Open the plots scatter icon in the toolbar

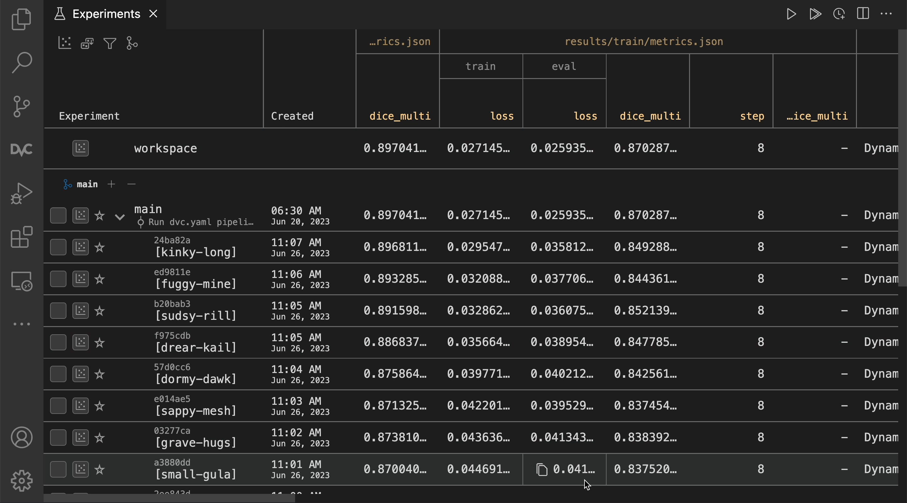pos(65,43)
